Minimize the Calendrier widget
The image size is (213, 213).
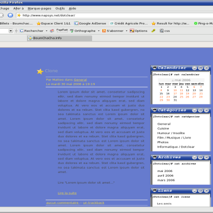click(x=194, y=68)
